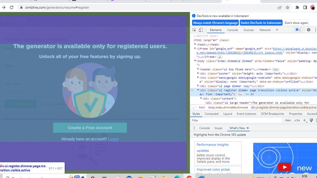Collapse the body element node
The width and height of the screenshot is (317, 178).
coord(195,61)
